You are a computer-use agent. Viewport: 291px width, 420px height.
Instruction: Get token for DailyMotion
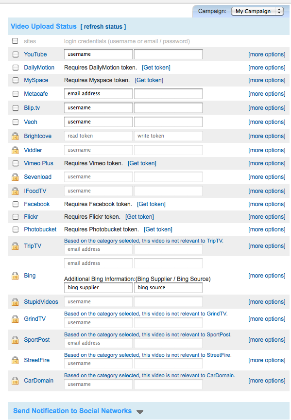(x=156, y=68)
